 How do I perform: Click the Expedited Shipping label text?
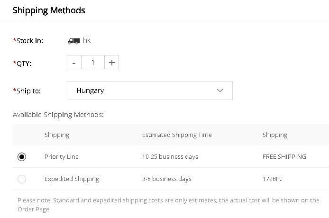pyautogui.click(x=72, y=179)
